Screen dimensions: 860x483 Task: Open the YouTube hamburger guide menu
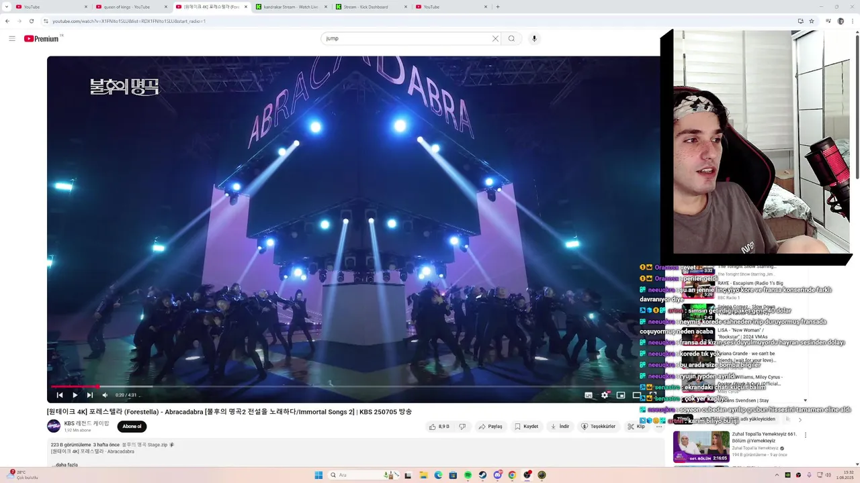coord(11,38)
